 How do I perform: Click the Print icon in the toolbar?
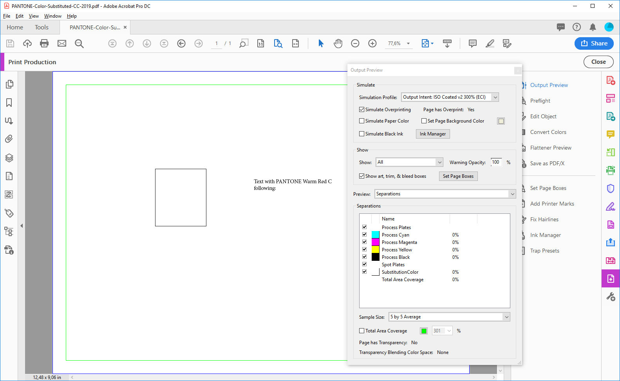click(44, 43)
